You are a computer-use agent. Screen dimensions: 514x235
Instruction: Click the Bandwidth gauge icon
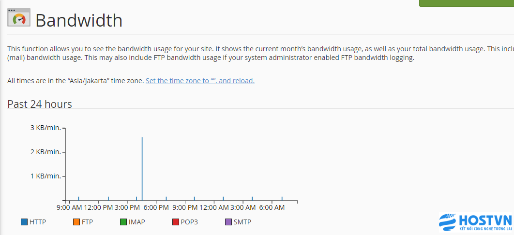pyautogui.click(x=19, y=17)
